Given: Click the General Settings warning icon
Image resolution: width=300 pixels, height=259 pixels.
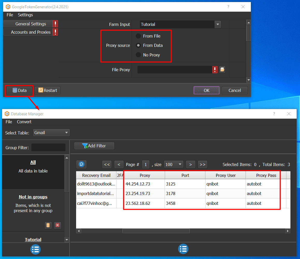Looking at the screenshot, I should click(55, 24).
